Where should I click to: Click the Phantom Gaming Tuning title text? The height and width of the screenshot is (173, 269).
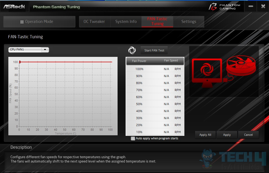tap(56, 7)
